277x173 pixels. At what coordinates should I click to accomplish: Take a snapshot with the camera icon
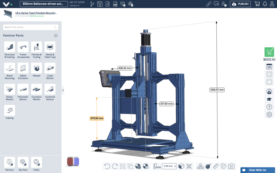[231, 166]
